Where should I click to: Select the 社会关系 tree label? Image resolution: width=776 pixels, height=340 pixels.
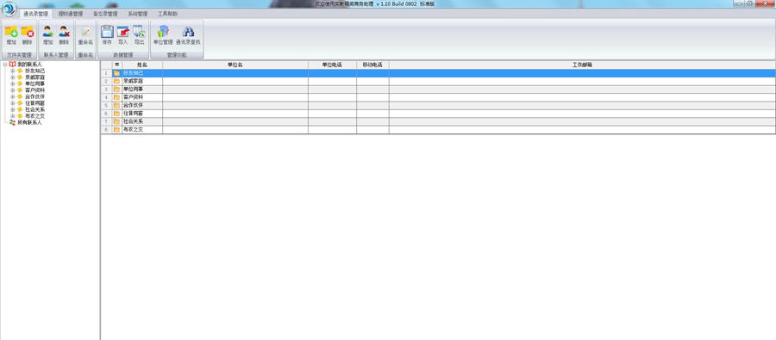click(x=34, y=109)
